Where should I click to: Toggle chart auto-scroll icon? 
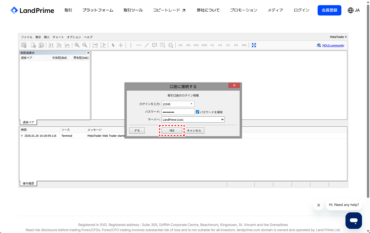(x=95, y=45)
